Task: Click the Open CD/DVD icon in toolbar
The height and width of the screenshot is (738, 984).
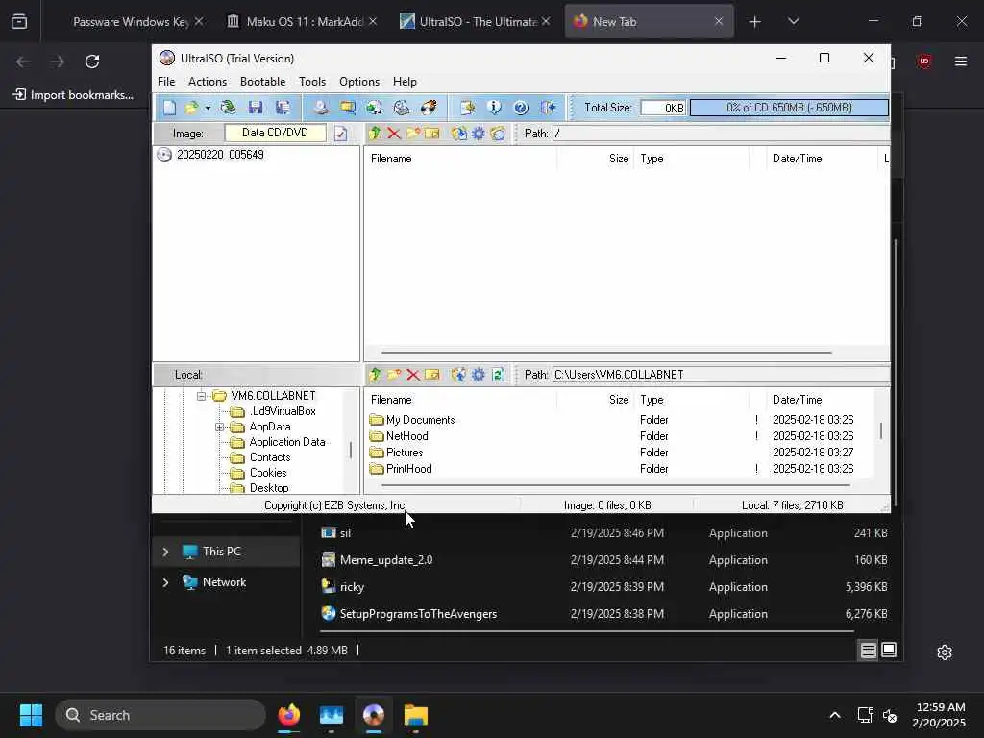Action: click(x=229, y=108)
